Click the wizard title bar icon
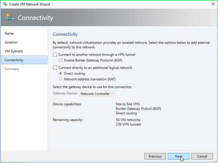Viewport: 218px width, 163px height. point(5,4)
